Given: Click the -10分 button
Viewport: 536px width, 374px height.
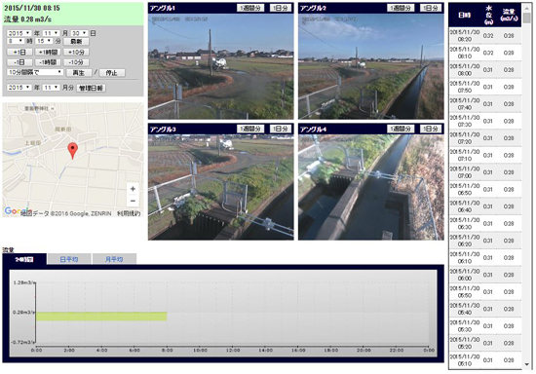Looking at the screenshot, I should pyautogui.click(x=76, y=62).
